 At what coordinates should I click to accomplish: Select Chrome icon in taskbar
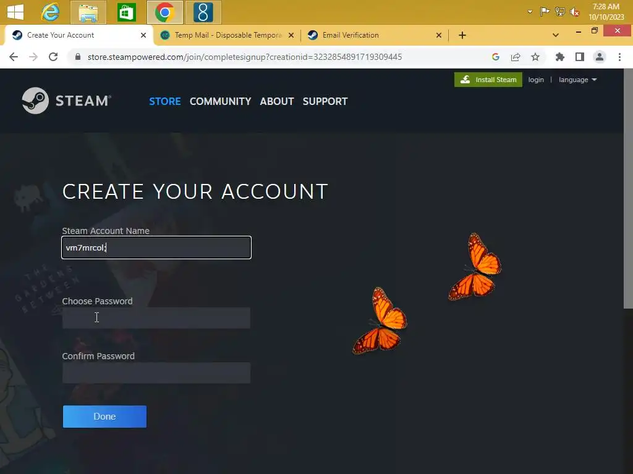(164, 12)
